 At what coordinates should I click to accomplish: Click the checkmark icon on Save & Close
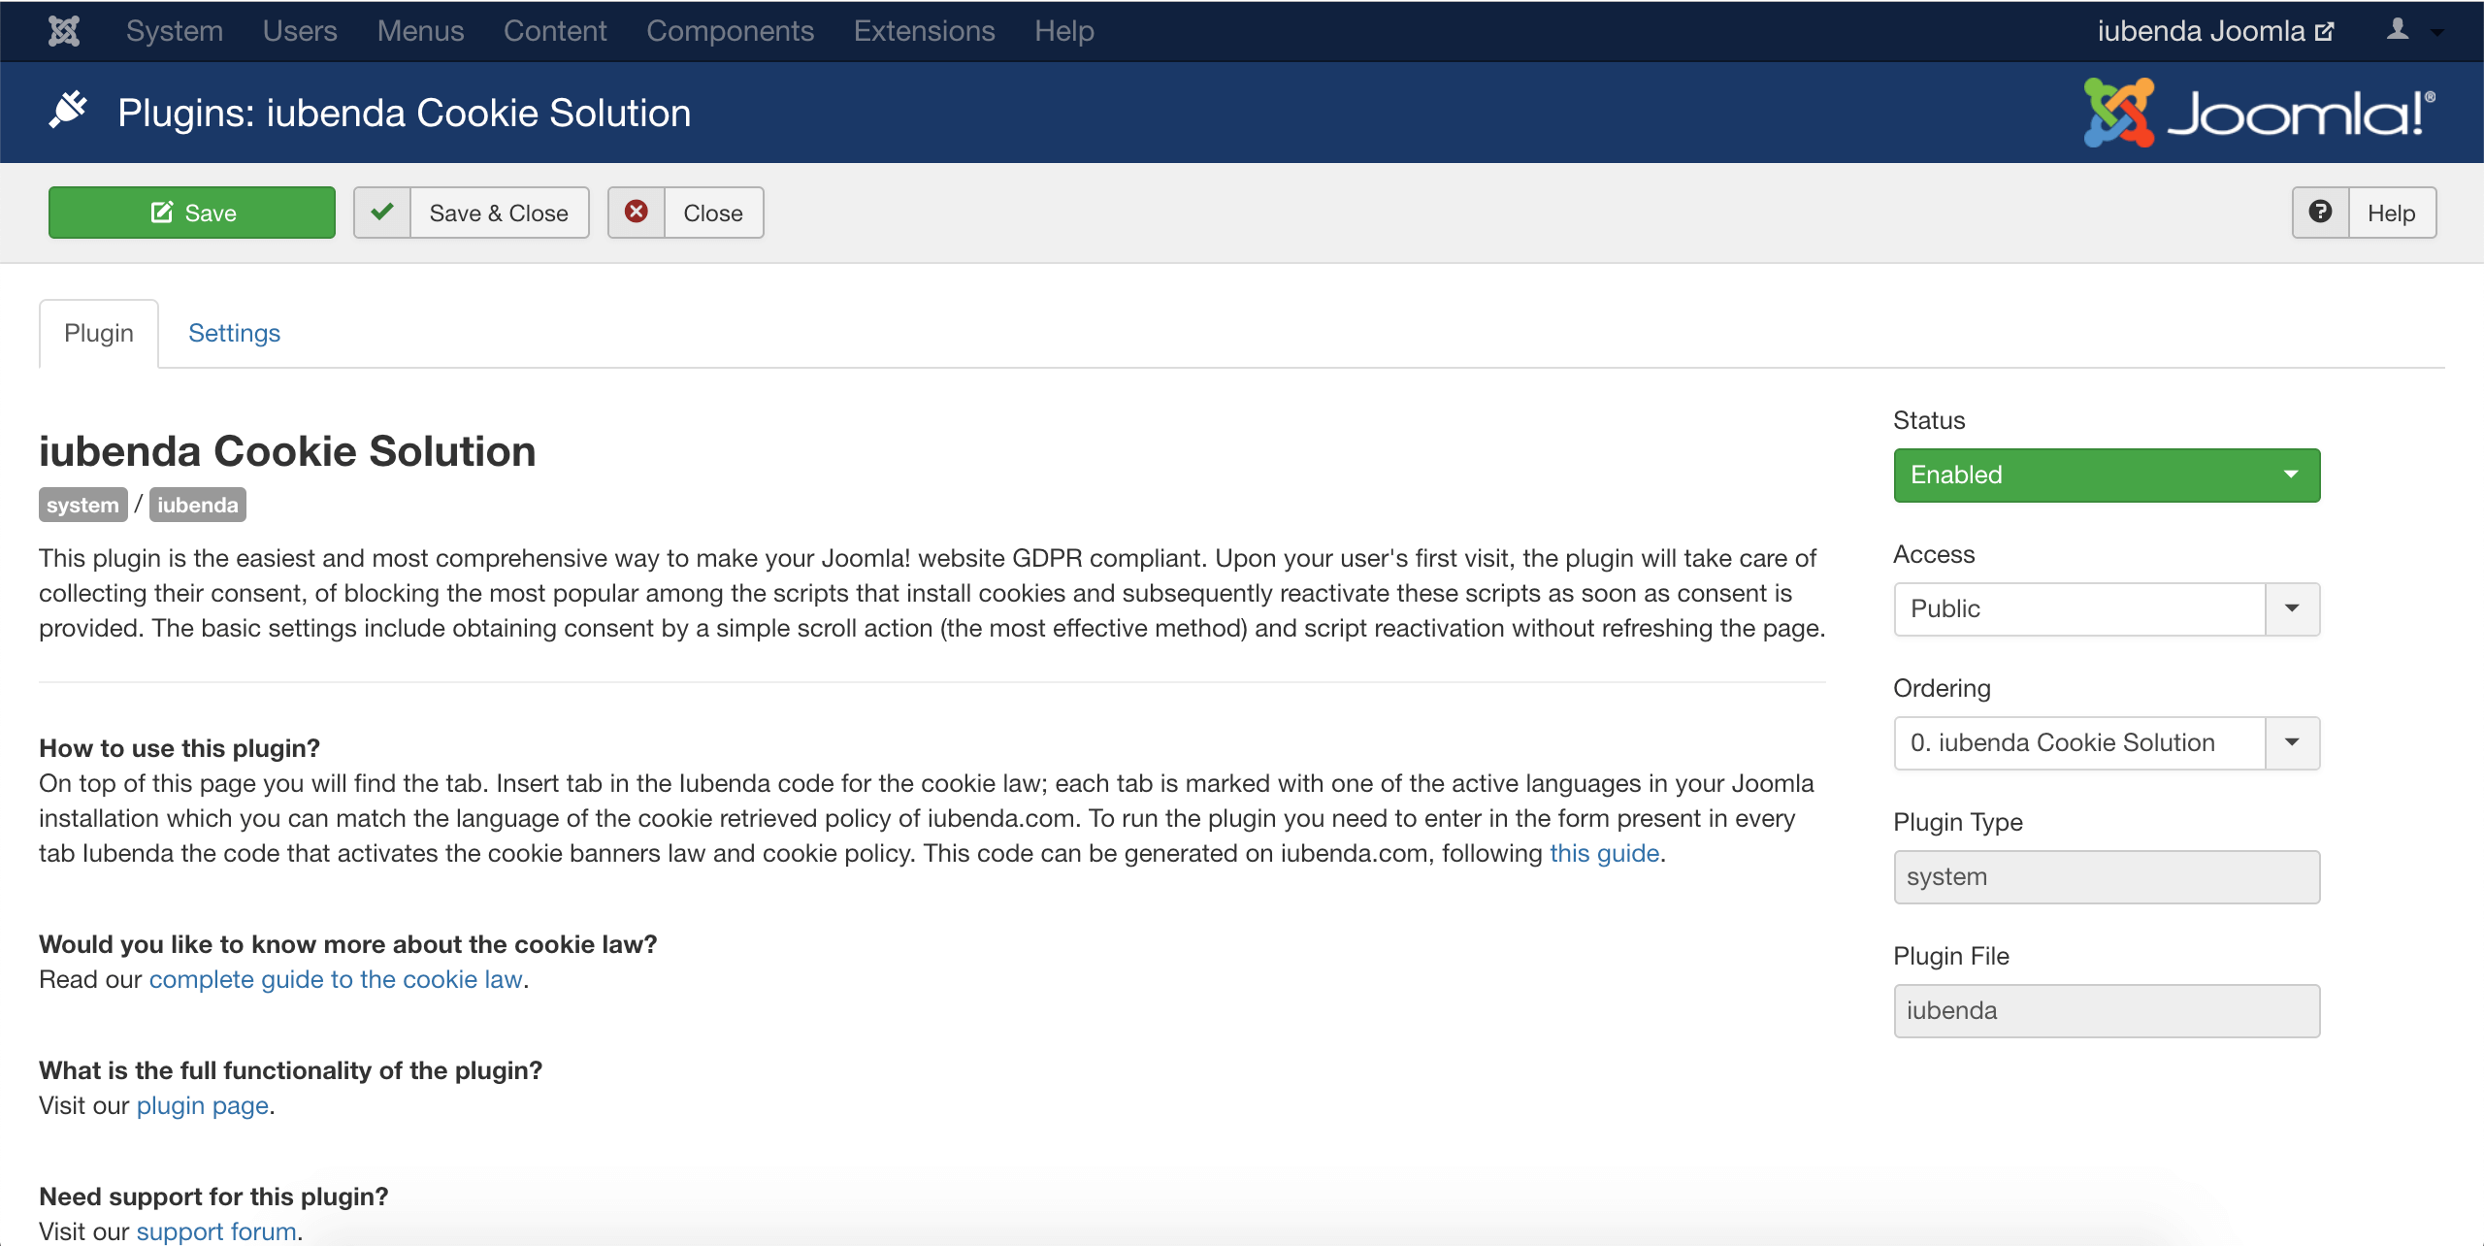tap(382, 212)
